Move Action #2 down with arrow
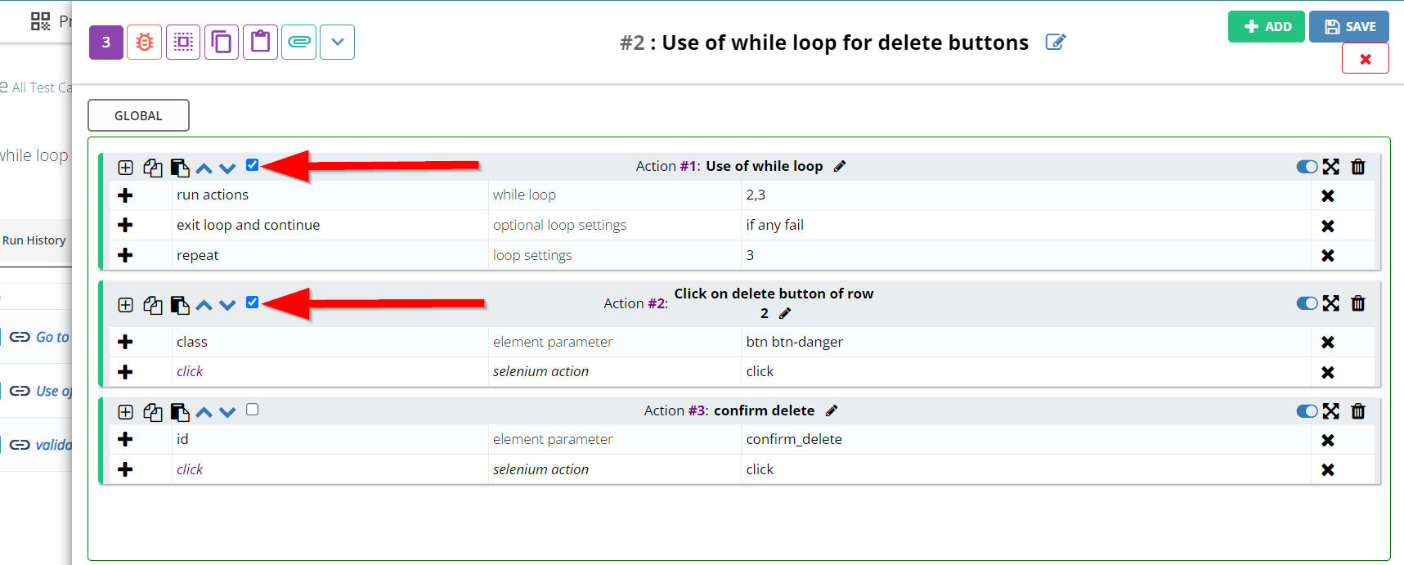 (x=228, y=306)
